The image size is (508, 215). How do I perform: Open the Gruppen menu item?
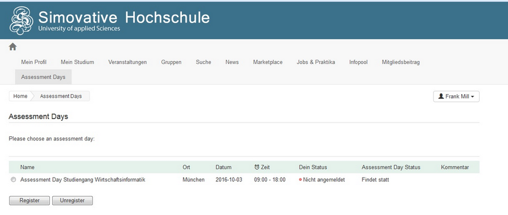tap(171, 62)
